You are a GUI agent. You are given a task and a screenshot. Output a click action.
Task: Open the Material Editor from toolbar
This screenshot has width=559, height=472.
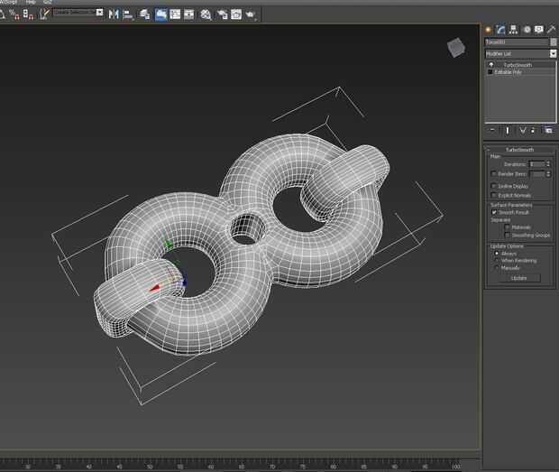[206, 14]
